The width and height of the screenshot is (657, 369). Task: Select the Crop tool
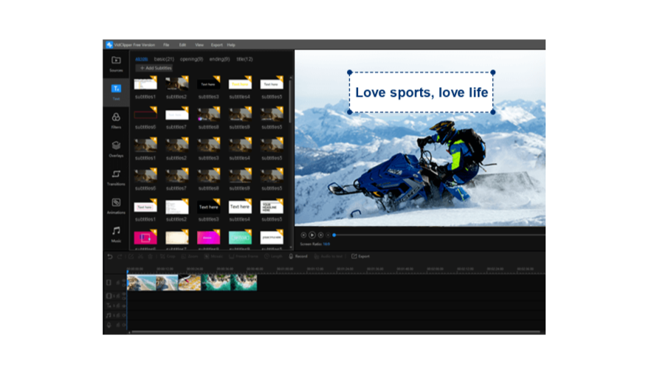tap(168, 256)
